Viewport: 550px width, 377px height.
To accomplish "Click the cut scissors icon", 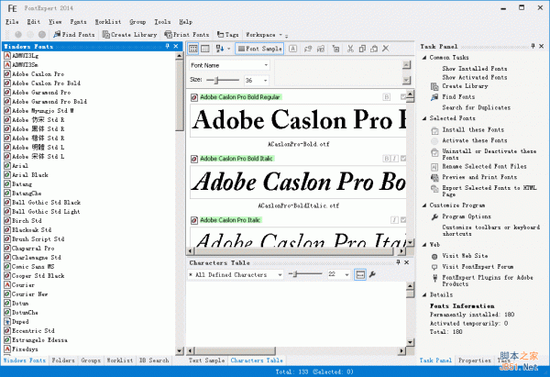I will (x=350, y=49).
